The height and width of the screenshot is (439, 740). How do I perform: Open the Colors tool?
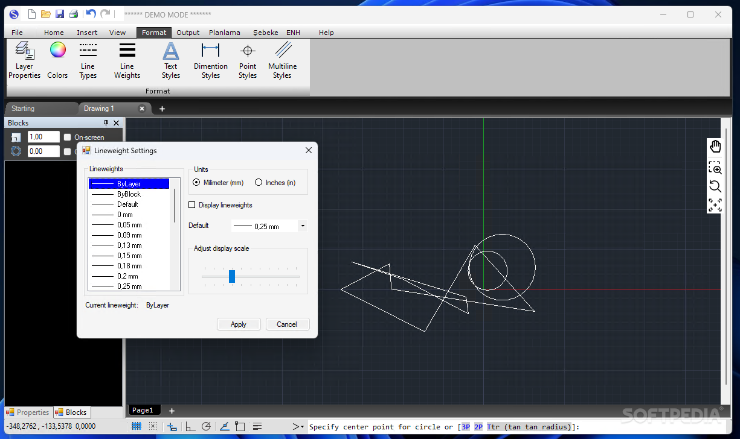click(x=57, y=60)
